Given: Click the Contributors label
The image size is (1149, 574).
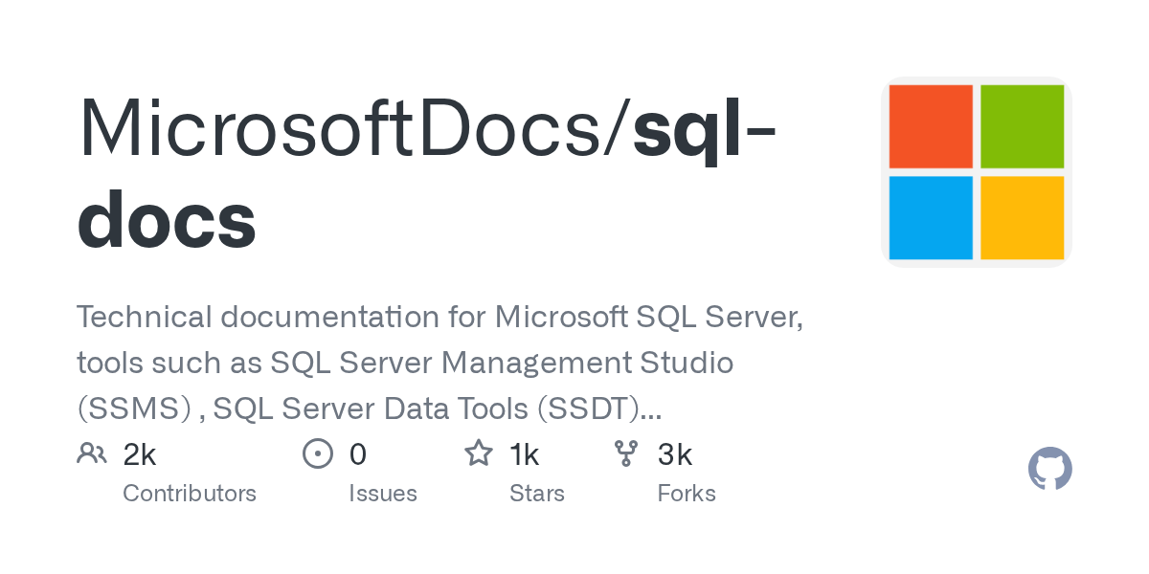Looking at the screenshot, I should [190, 493].
